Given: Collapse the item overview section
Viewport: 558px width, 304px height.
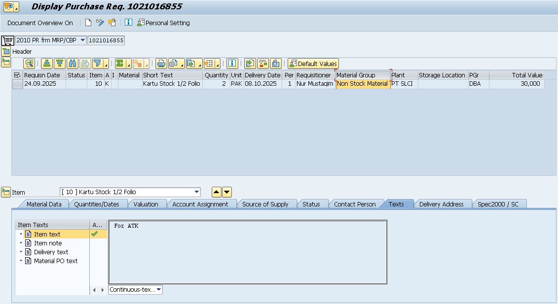Looking at the screenshot, I should (x=6, y=62).
